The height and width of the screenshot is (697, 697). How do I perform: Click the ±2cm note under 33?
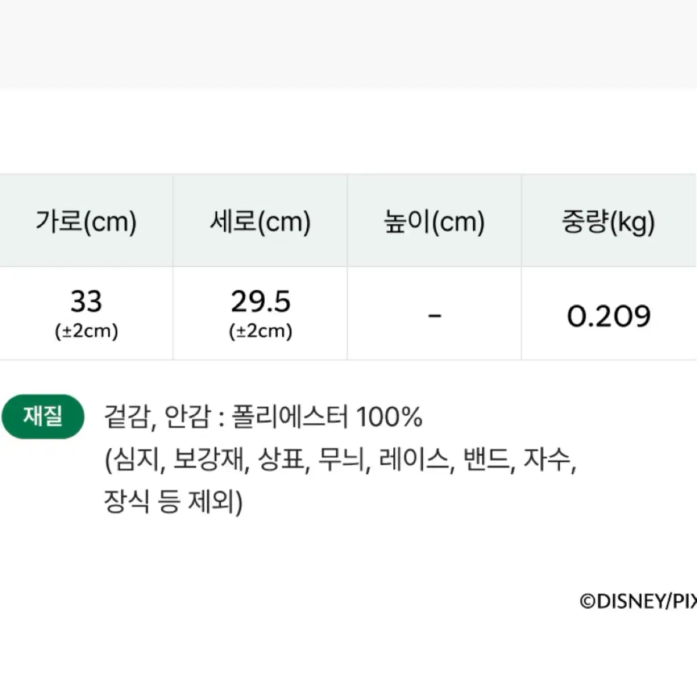(87, 331)
